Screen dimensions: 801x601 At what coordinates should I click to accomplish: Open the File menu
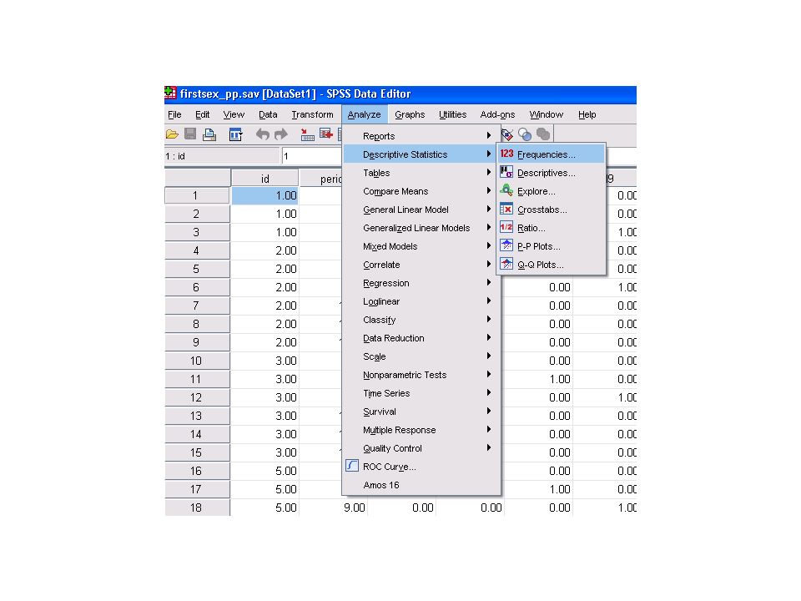(x=174, y=114)
